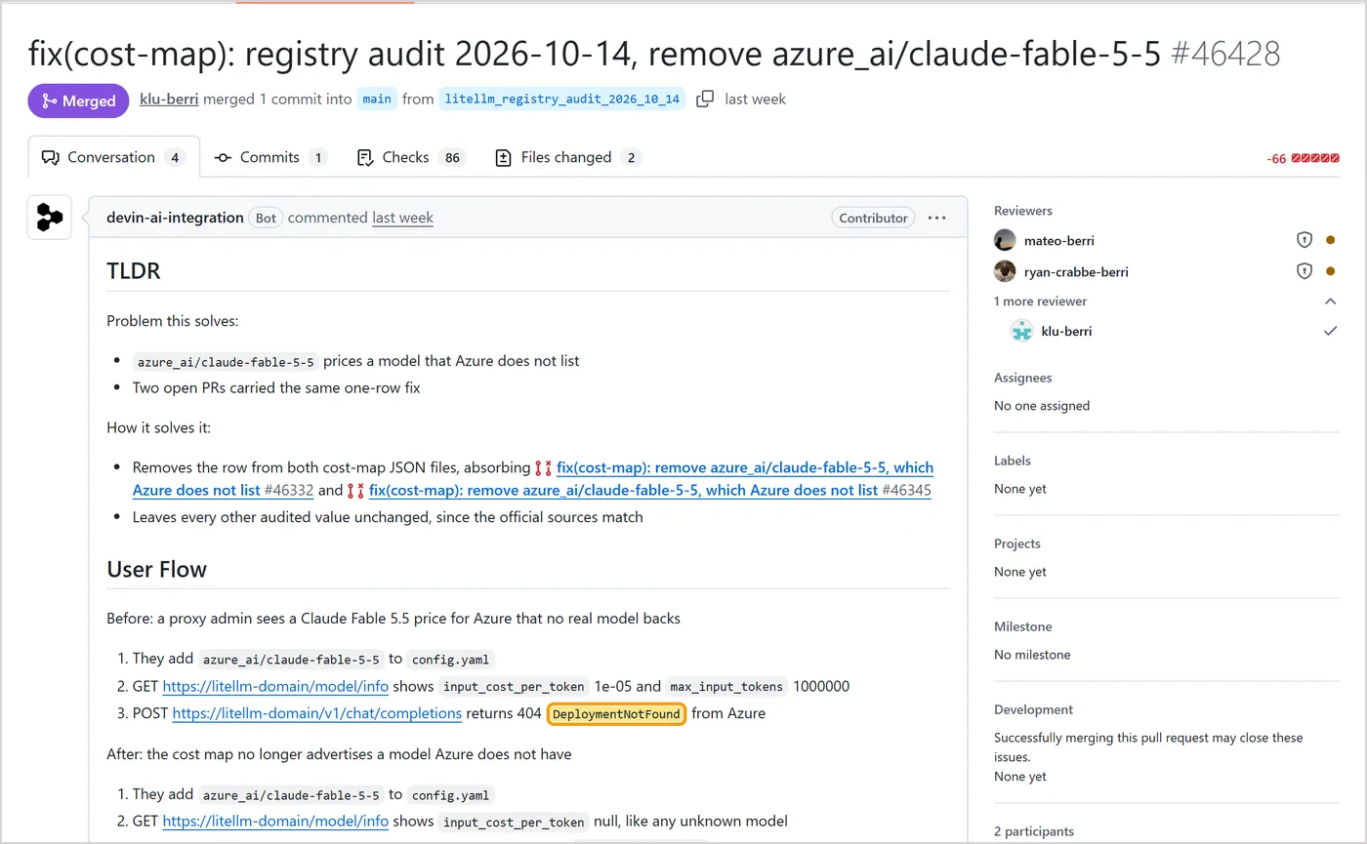Click 'No one assigned' text
The image size is (1367, 844).
pos(1042,405)
